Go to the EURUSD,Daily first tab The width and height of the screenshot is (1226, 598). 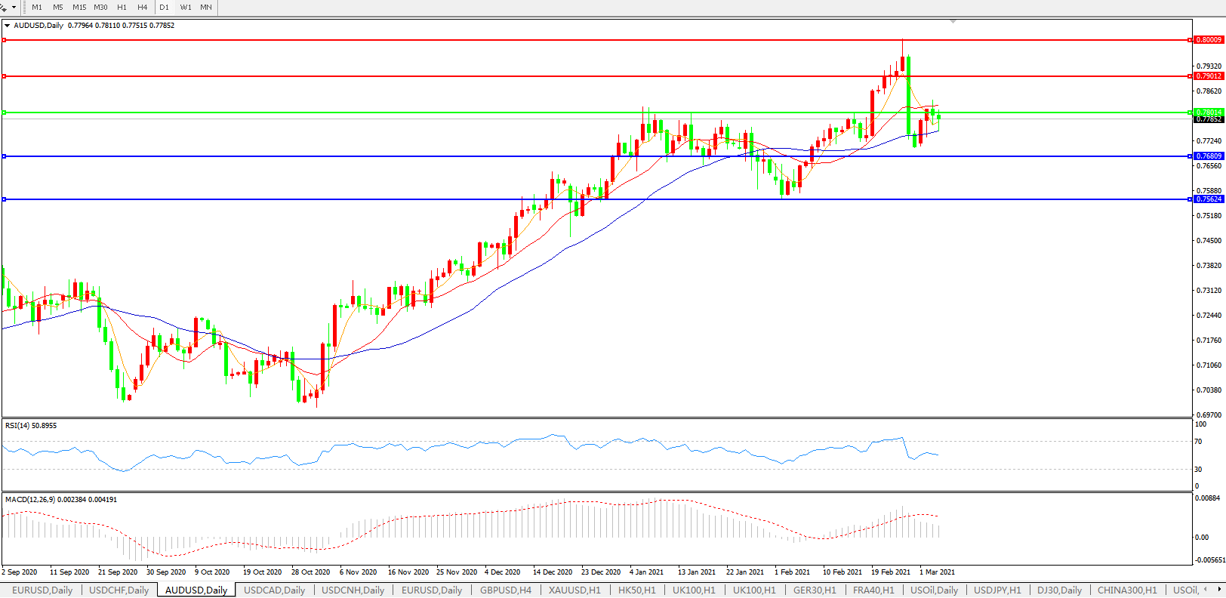(x=42, y=590)
